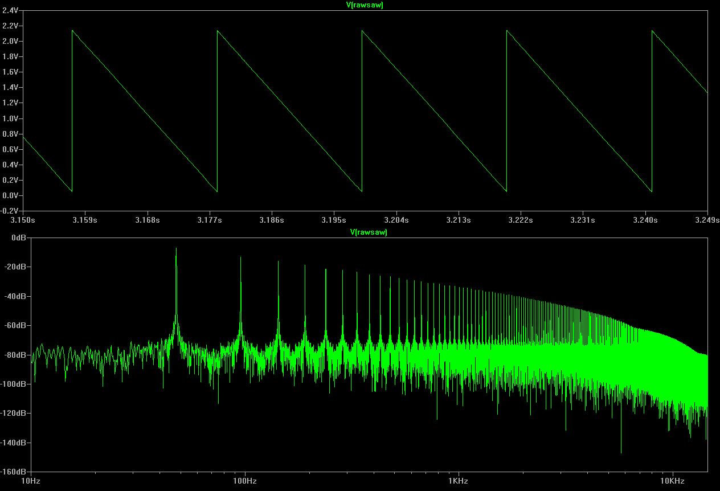Screen dimensions: 720x491
Task: Click the -80dB label on the magnitude axis
Action: [x=15, y=355]
